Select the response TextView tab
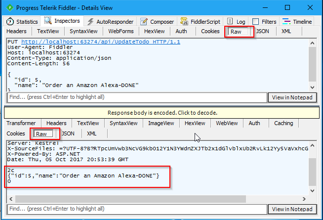 coord(88,123)
